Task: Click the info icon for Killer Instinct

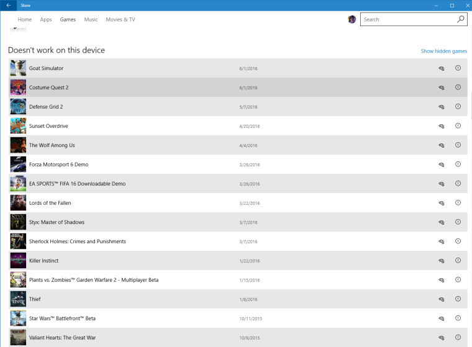Action: (x=458, y=261)
